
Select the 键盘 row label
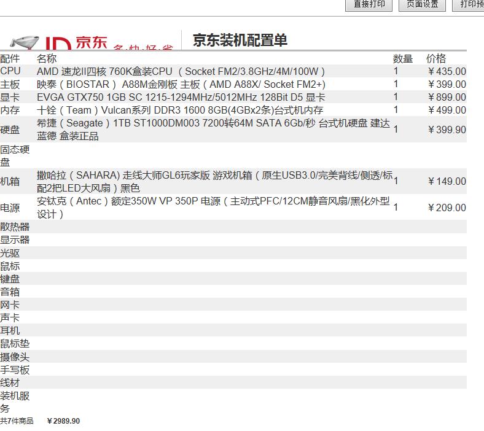click(x=10, y=279)
